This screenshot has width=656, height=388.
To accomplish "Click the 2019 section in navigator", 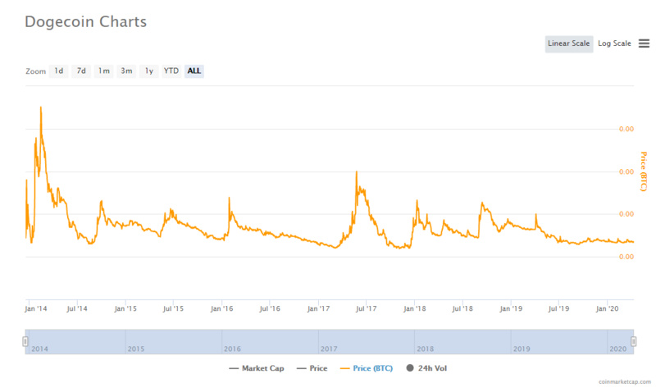I will 559,341.
